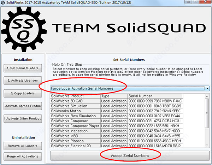Edit the SolidWorks Inspection serial number field
This screenshot has height=165, width=212.
point(155,131)
